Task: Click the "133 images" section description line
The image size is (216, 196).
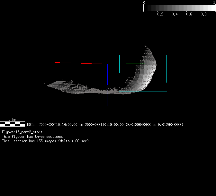Action: coord(46,141)
